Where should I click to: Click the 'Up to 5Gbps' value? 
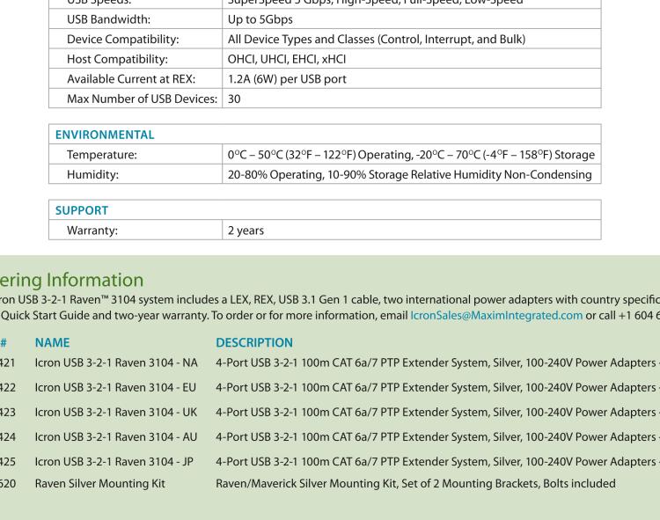click(260, 18)
